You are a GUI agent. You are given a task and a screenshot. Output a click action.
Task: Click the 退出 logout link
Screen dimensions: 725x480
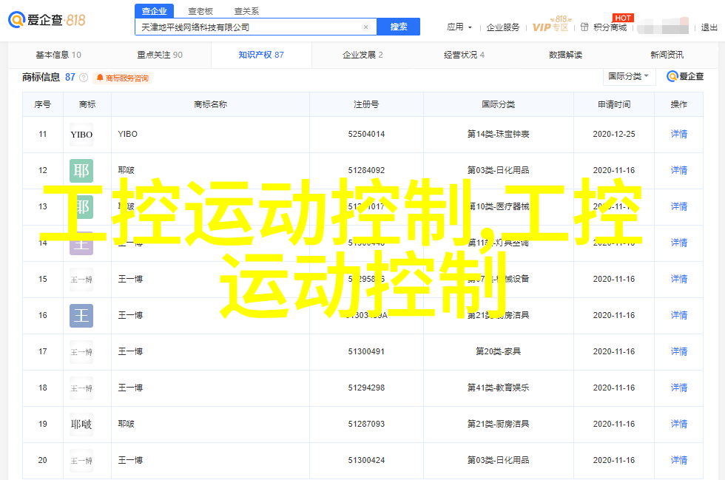point(709,27)
